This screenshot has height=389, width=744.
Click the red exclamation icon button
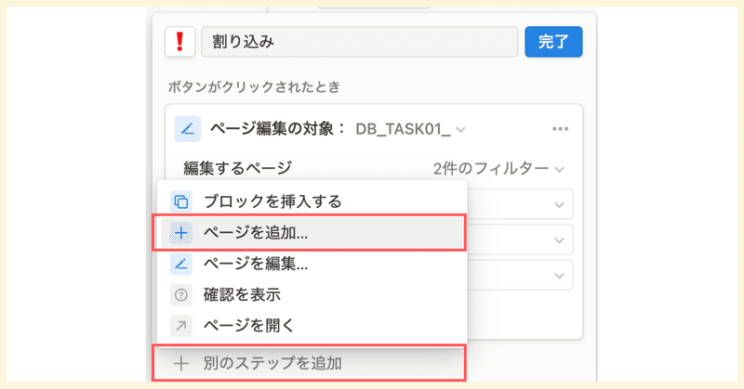(179, 42)
